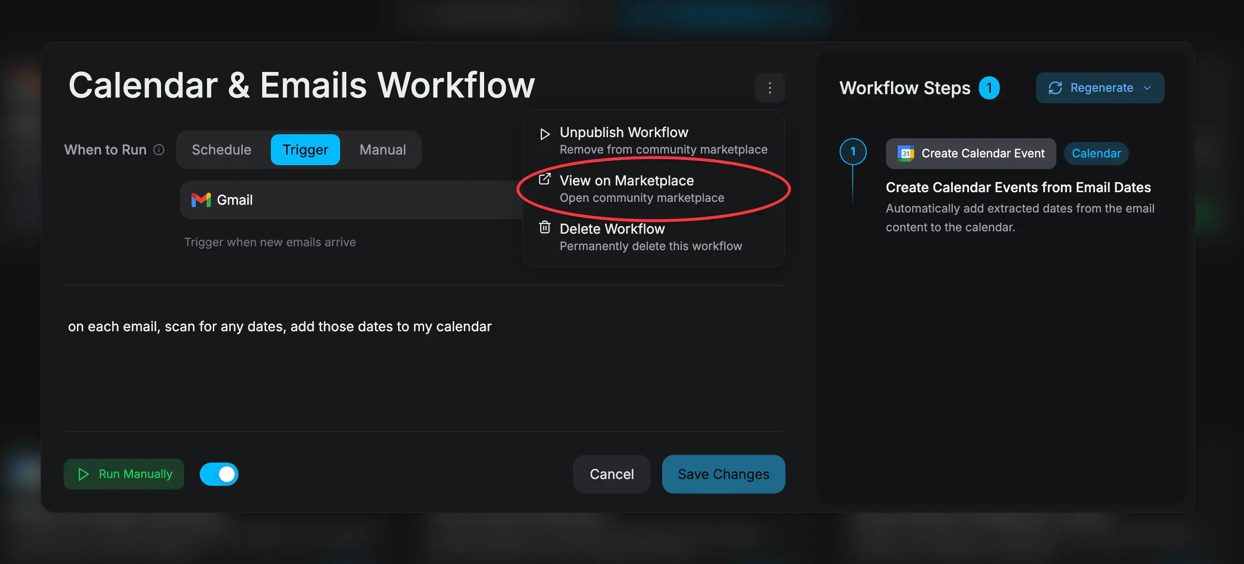Click the green play icon in Run Manually
This screenshot has width=1244, height=564.
(83, 474)
